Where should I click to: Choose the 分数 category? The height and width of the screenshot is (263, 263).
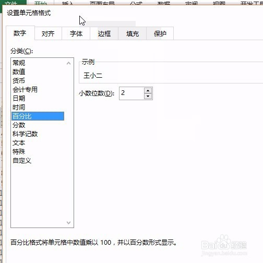(38, 125)
